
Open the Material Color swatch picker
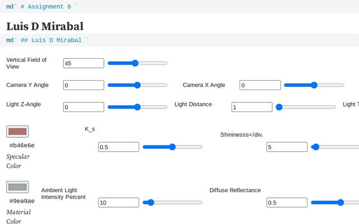17,187
